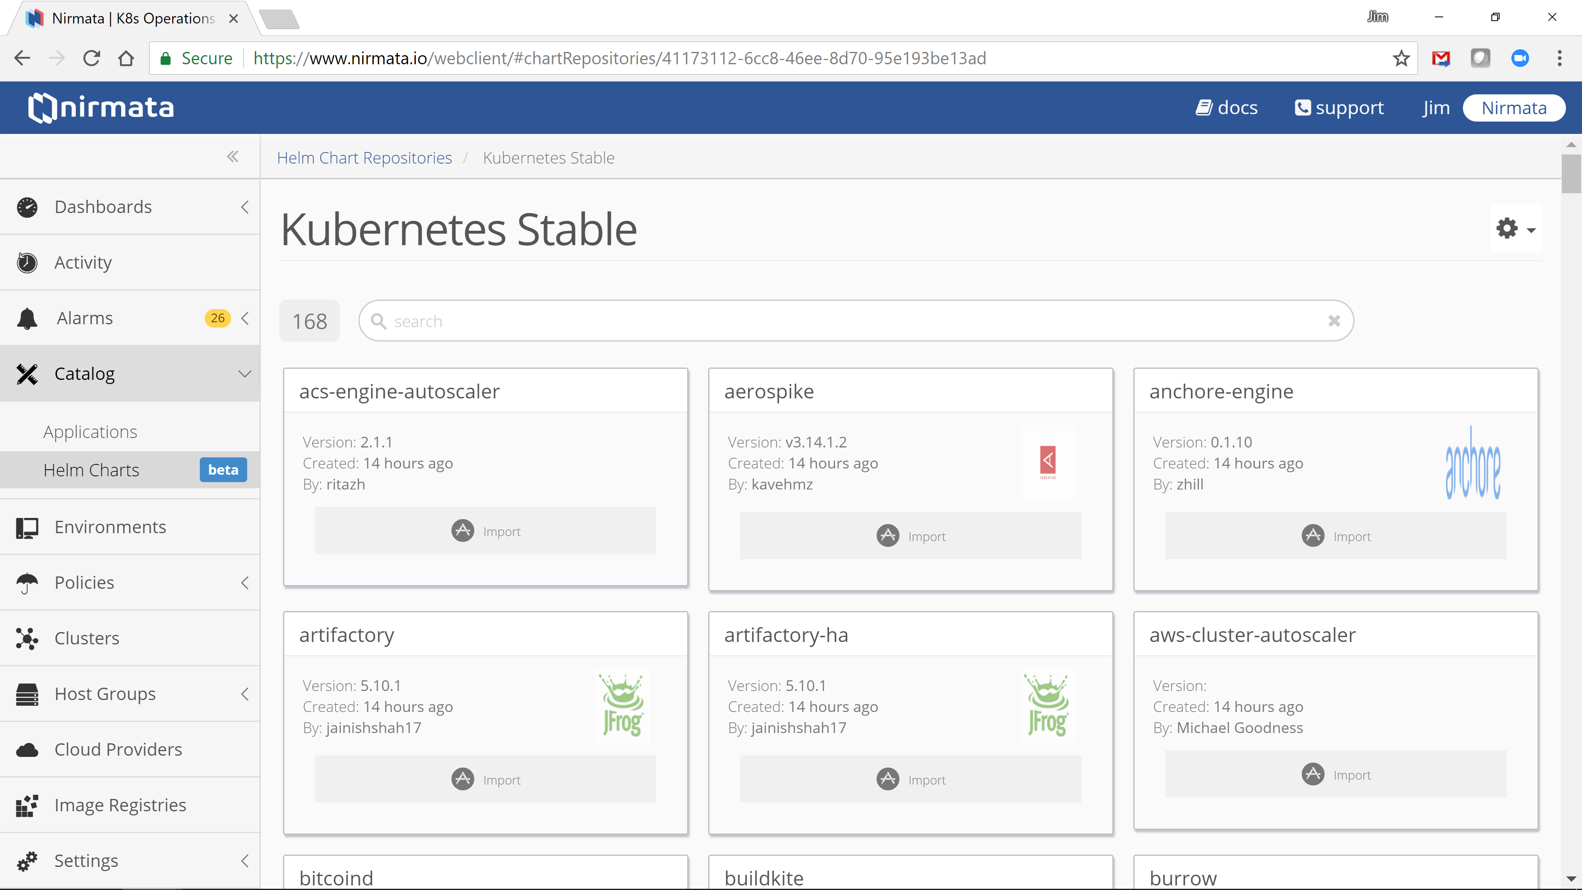Viewport: 1582px width, 890px height.
Task: Click the Policies umbrella icon
Action: click(27, 583)
